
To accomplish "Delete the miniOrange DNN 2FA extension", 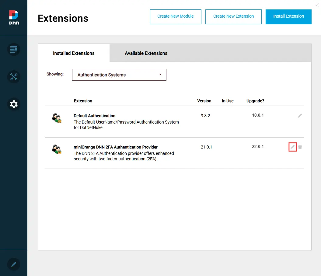I will pos(300,147).
